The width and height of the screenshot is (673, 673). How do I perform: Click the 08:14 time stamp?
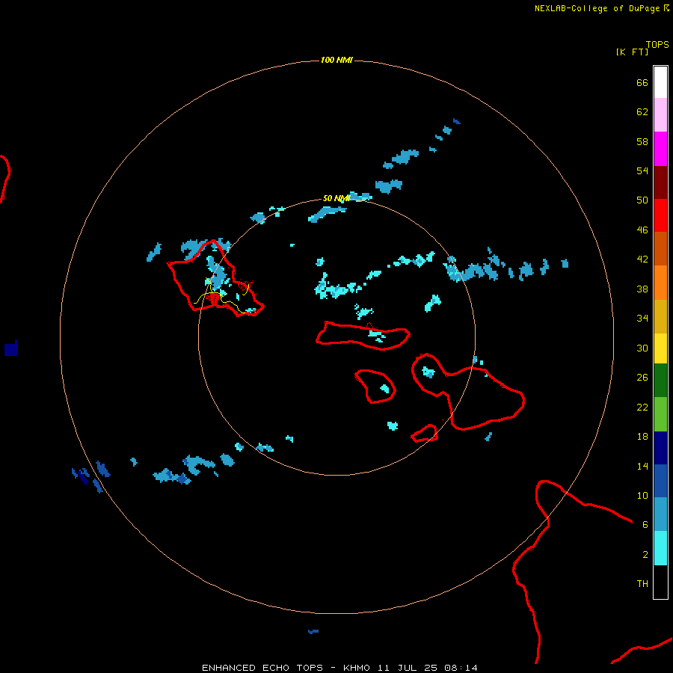point(461,668)
